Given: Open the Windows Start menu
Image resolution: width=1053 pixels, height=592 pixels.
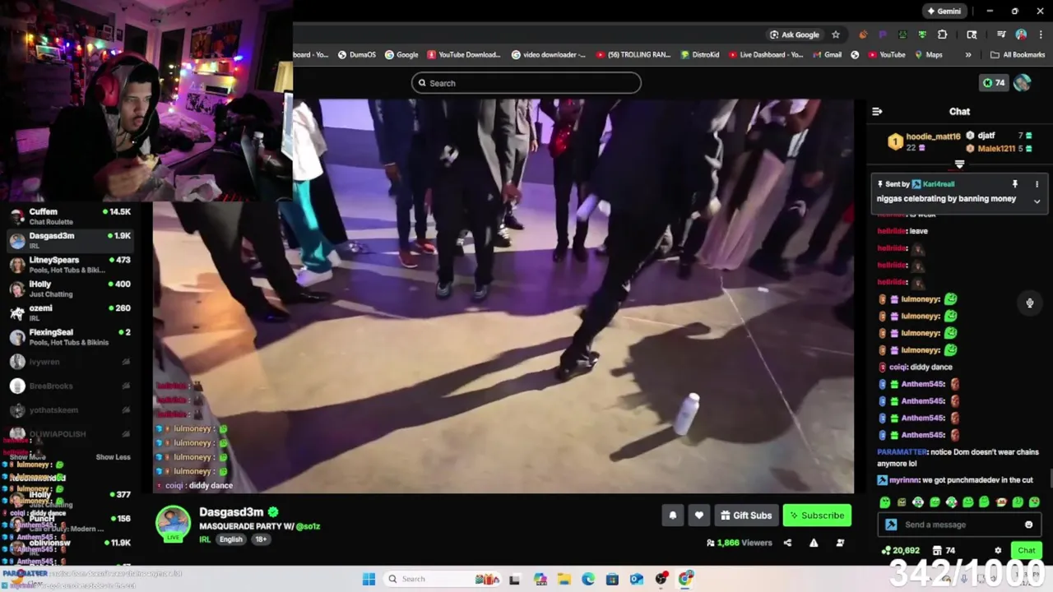Looking at the screenshot, I should point(369,579).
